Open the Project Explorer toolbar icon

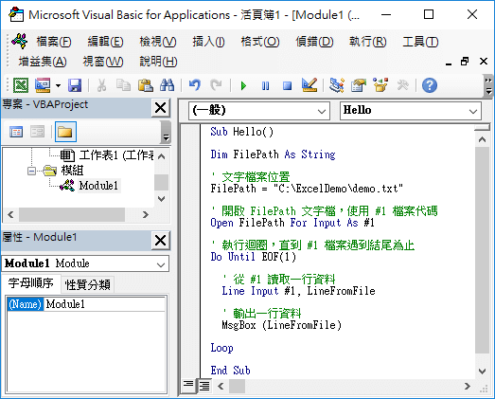click(x=337, y=85)
